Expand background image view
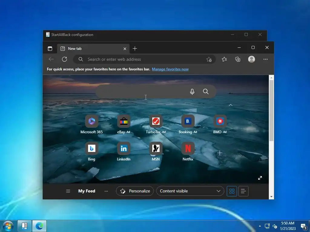 [260, 178]
